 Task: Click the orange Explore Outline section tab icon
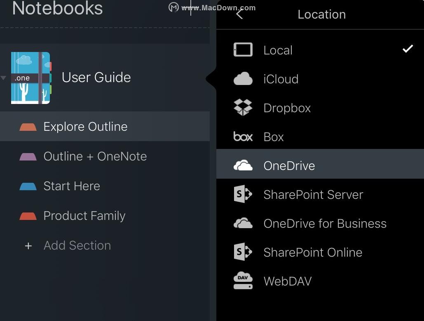click(x=28, y=127)
